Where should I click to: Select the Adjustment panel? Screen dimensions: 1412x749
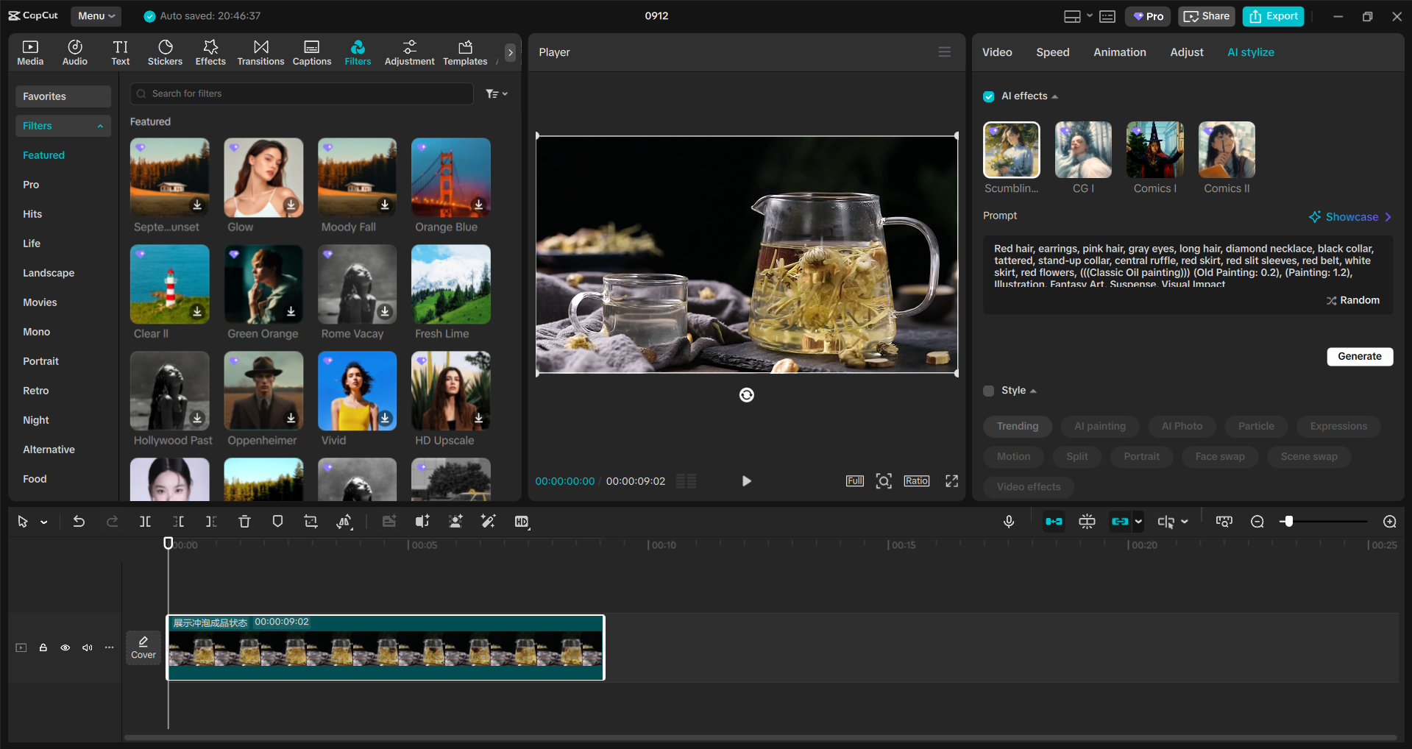click(409, 52)
